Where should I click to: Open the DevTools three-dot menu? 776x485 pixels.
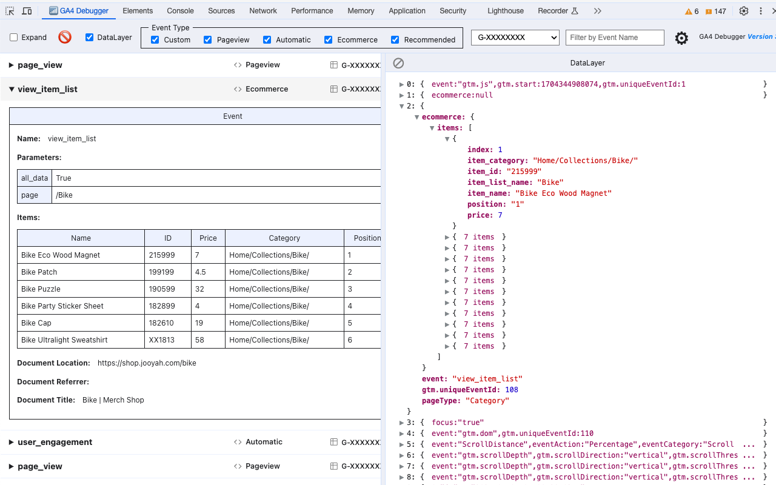(x=761, y=11)
